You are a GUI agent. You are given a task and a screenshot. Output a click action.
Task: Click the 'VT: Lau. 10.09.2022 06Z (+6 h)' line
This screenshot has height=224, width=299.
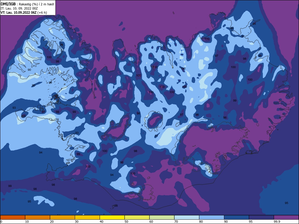(x=24, y=13)
